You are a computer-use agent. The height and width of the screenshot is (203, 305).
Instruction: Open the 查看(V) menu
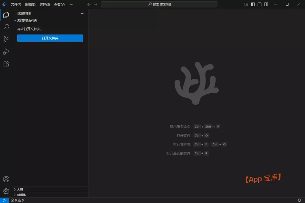(x=59, y=4)
